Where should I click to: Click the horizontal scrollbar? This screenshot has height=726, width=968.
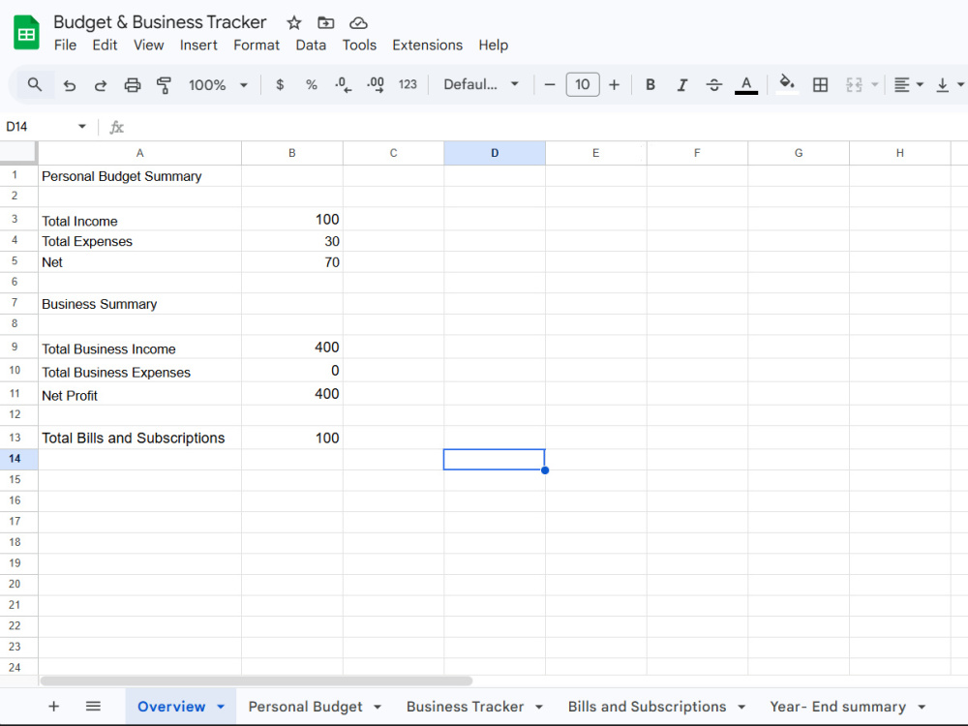click(257, 681)
